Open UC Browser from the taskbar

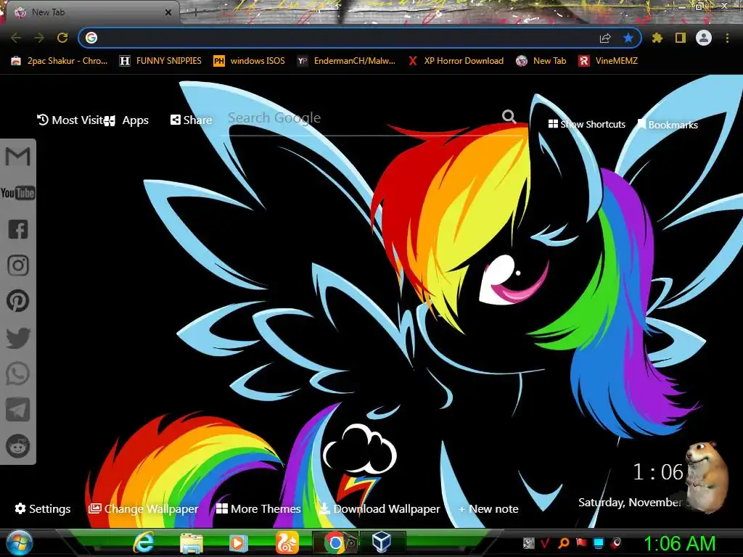point(287,542)
